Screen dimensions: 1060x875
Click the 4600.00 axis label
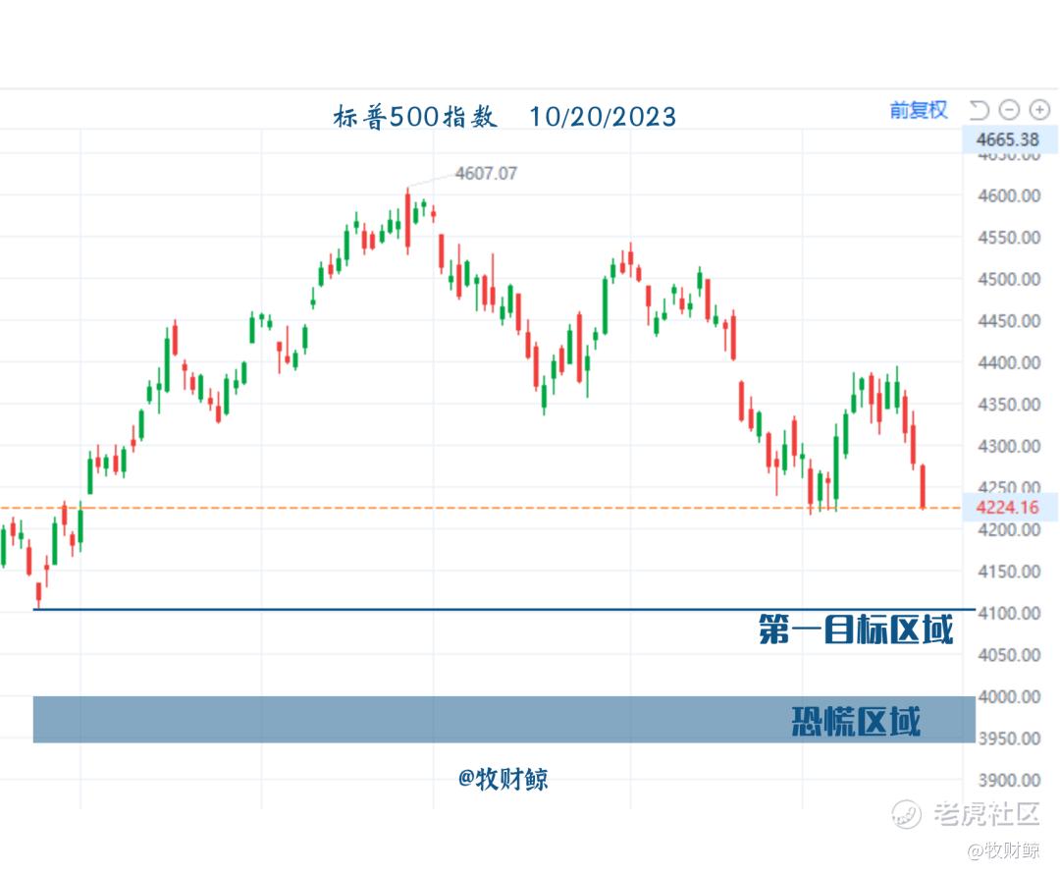pos(1009,196)
